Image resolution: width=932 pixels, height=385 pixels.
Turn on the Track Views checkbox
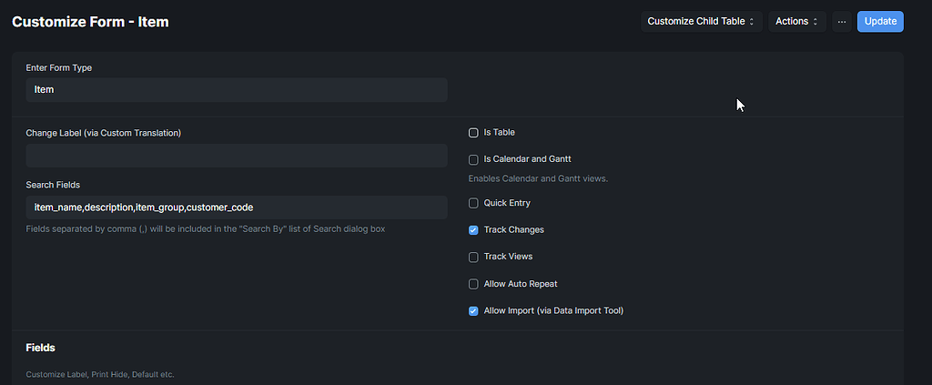[x=473, y=257]
